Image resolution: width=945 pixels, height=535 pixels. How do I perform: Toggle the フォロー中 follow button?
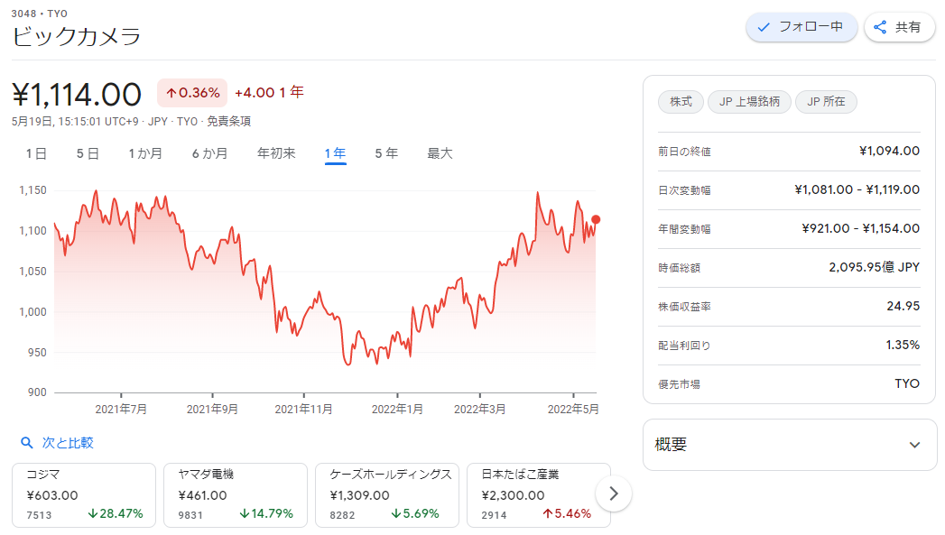coord(801,27)
